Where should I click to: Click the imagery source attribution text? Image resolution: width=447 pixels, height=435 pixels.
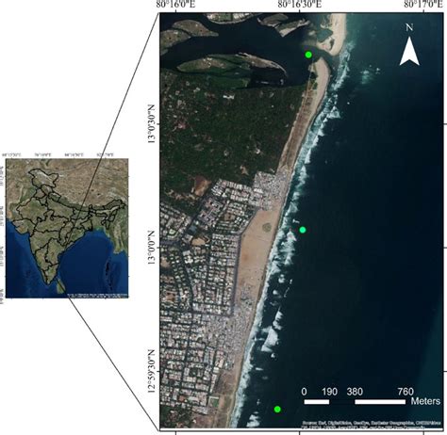[x=371, y=425]
